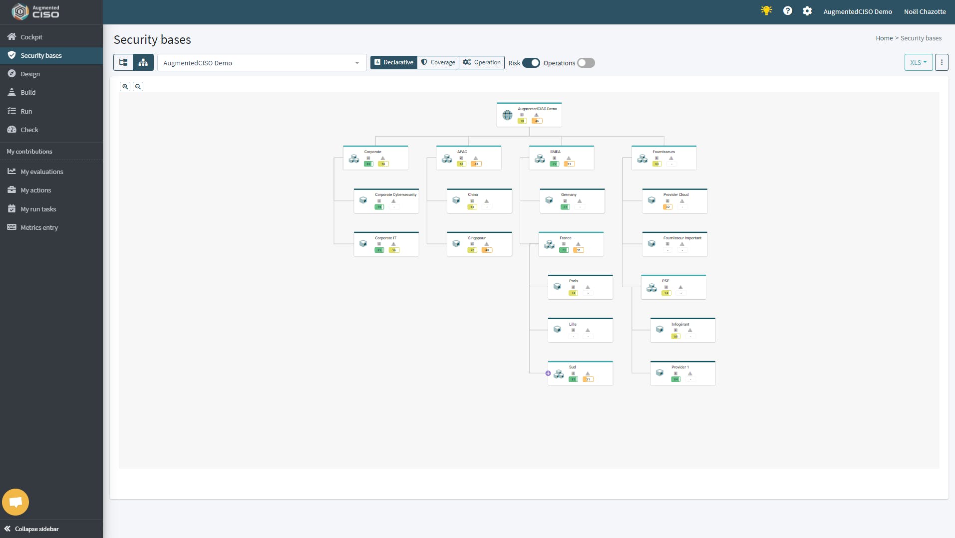Click the globe icon on AugmentedCISO Demo node
Screen dimensions: 955x538
coord(507,115)
